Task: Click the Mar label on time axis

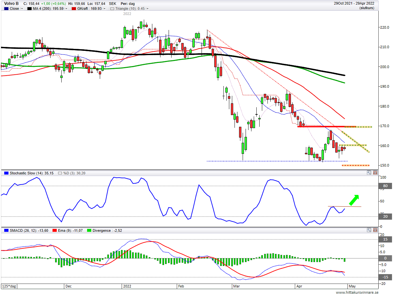Action: 236,286
